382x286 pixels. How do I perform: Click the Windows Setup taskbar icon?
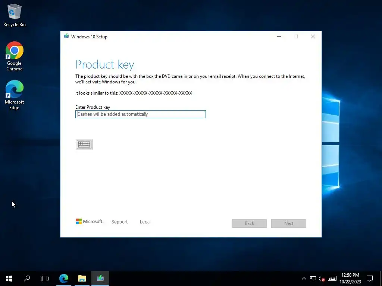pos(100,279)
